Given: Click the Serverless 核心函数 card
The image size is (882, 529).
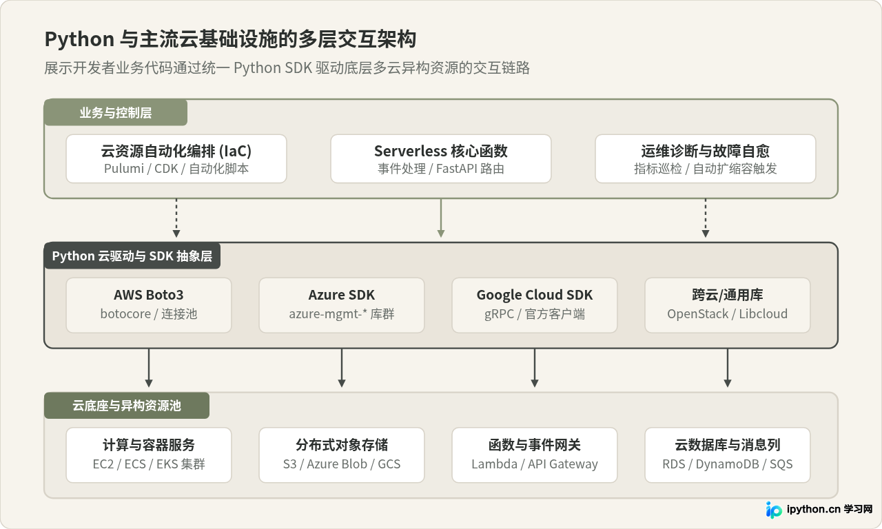Looking at the screenshot, I should (x=441, y=158).
